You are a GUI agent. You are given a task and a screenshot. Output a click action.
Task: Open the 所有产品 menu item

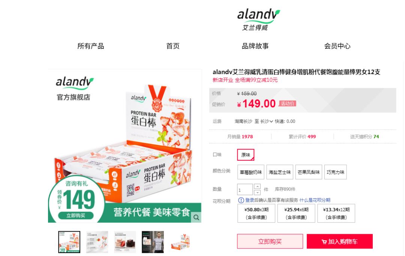91,46
